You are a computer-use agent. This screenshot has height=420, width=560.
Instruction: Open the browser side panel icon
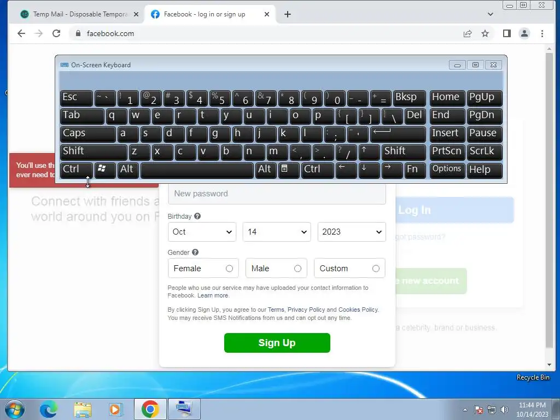click(507, 33)
